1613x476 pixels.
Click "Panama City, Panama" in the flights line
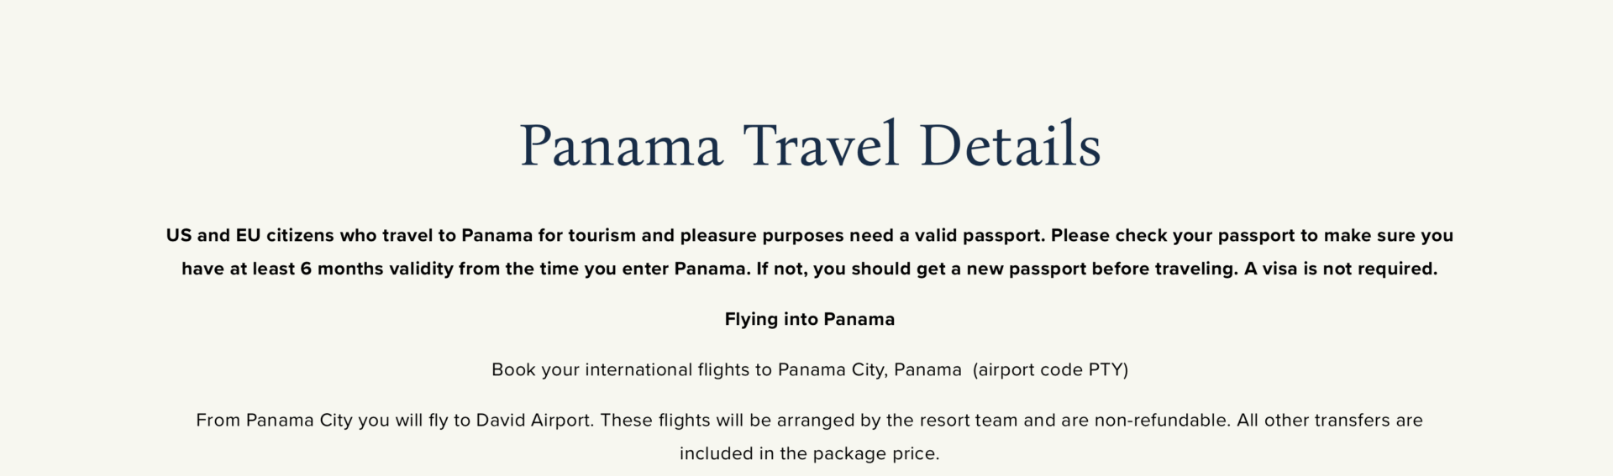[870, 369]
